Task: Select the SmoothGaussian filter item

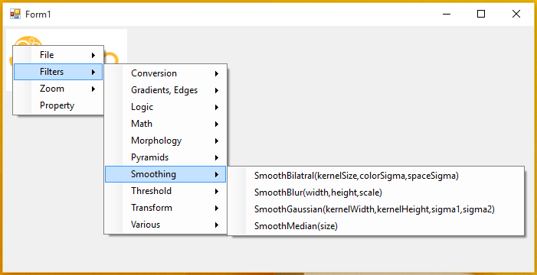Action: click(x=375, y=209)
